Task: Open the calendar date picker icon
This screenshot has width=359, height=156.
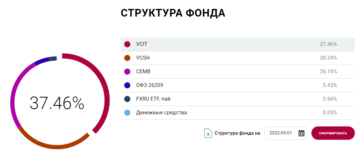Action: click(301, 133)
